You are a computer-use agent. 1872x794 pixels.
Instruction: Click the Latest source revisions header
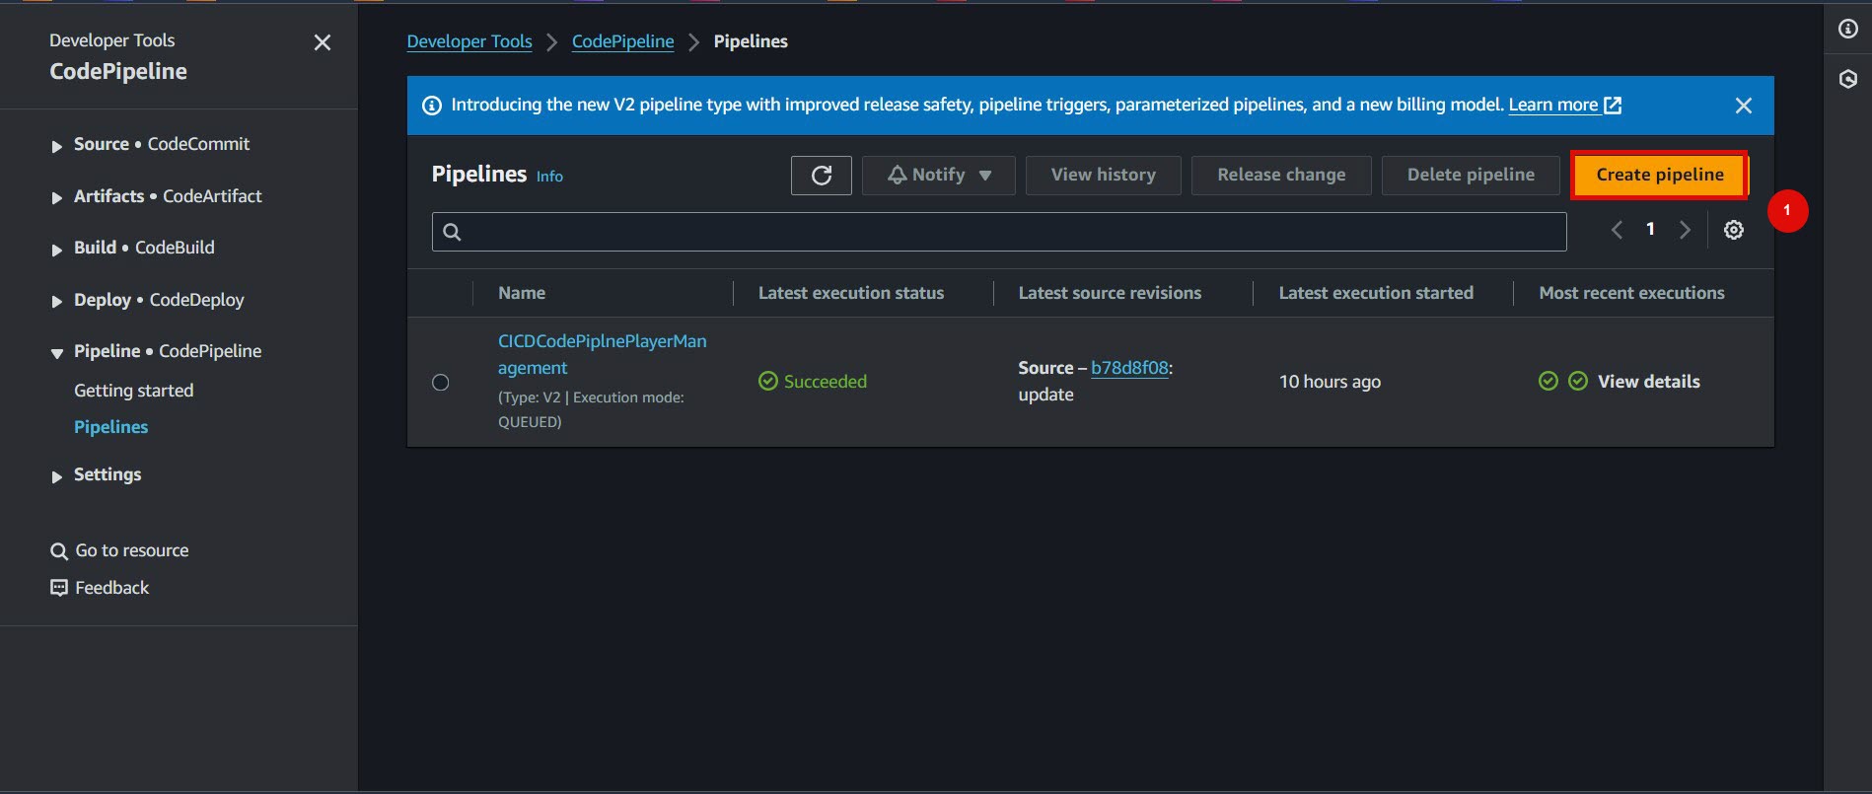(1110, 293)
